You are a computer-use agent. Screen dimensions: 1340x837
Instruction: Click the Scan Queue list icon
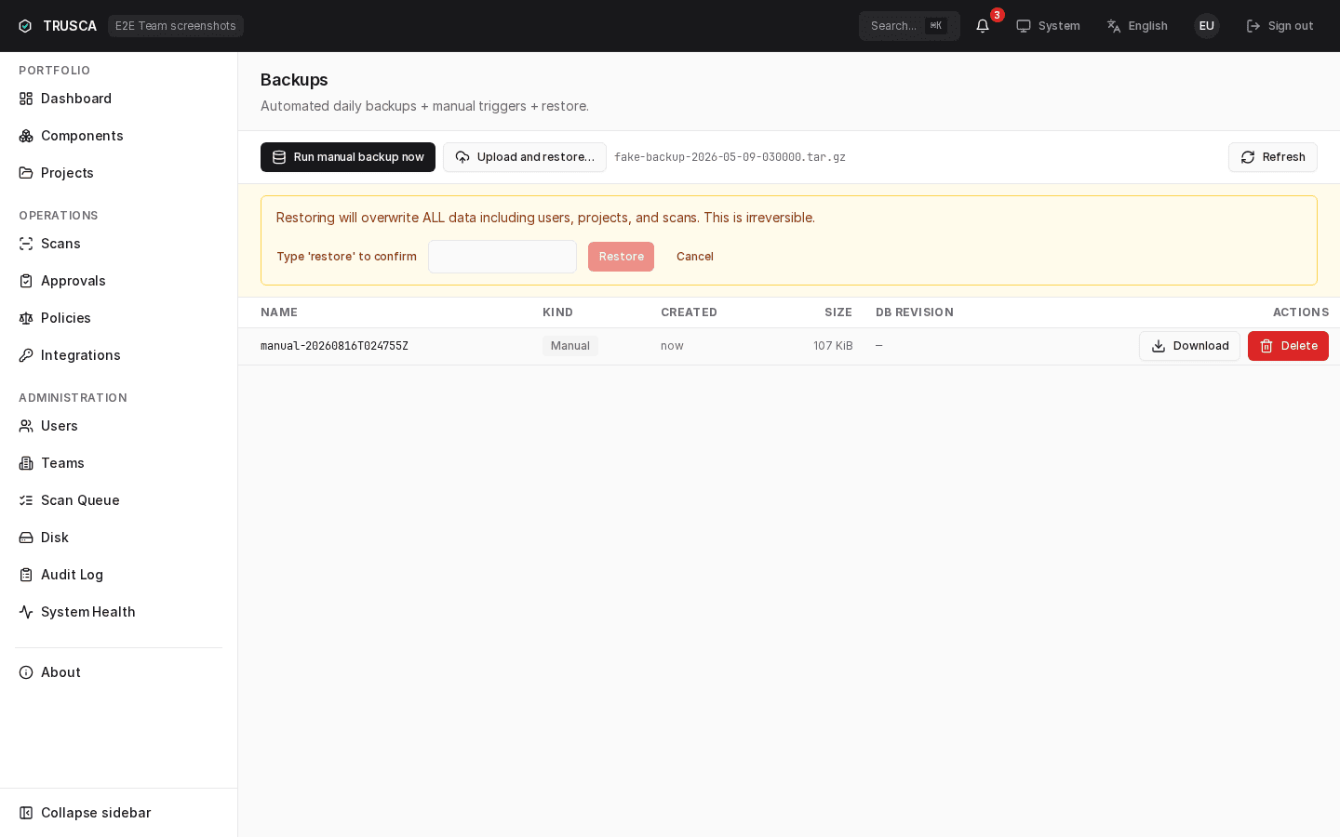pyautogui.click(x=26, y=500)
